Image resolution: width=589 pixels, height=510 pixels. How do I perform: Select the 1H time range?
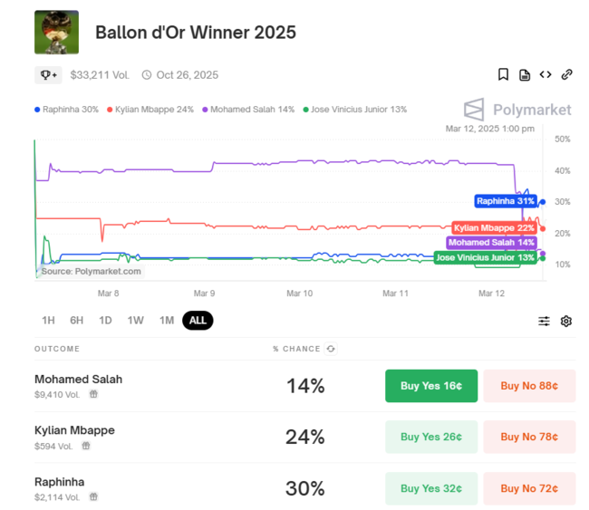49,321
